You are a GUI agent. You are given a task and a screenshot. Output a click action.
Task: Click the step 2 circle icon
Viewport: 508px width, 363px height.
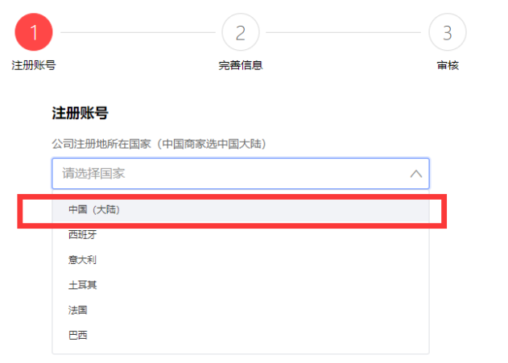click(240, 33)
